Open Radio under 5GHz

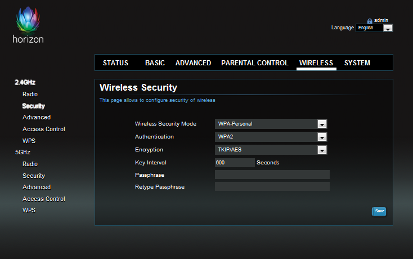pyautogui.click(x=30, y=164)
